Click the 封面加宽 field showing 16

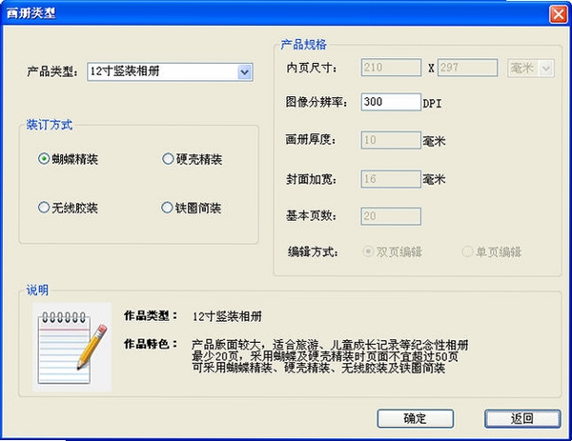click(x=391, y=179)
